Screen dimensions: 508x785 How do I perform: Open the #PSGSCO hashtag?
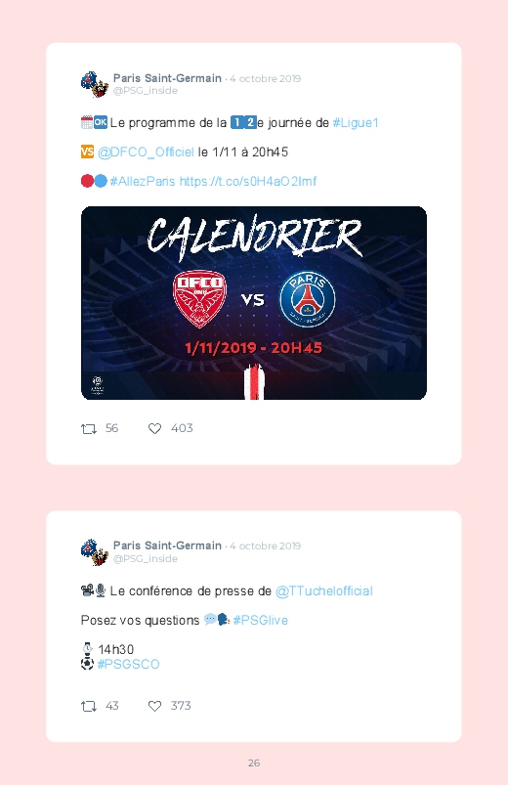pyautogui.click(x=129, y=665)
